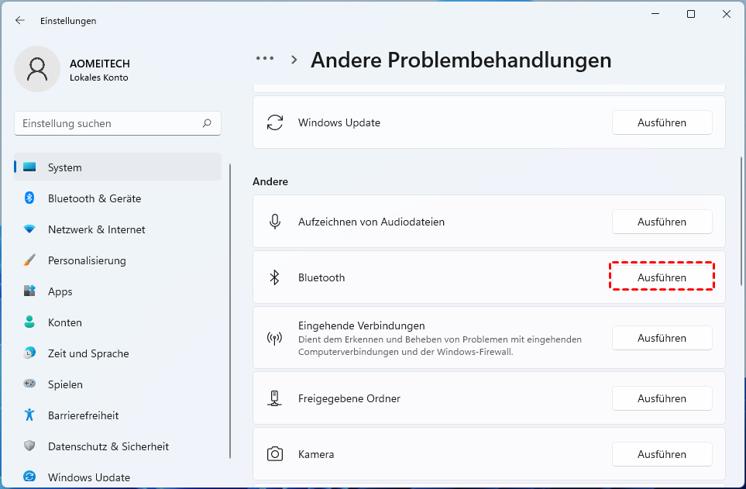Click the search magnifier icon
746x489 pixels.
tap(207, 123)
